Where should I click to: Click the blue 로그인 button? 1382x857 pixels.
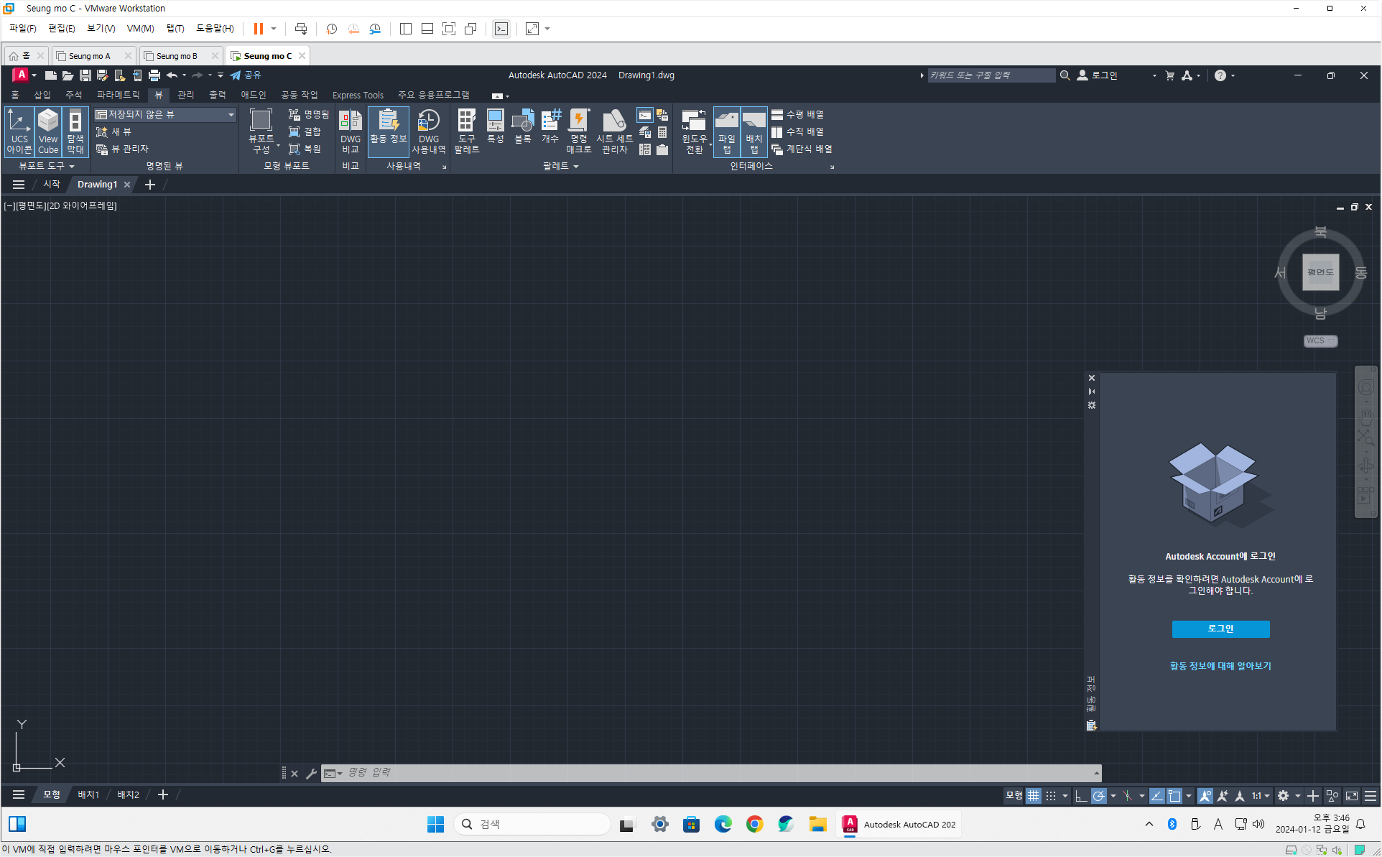(x=1220, y=629)
